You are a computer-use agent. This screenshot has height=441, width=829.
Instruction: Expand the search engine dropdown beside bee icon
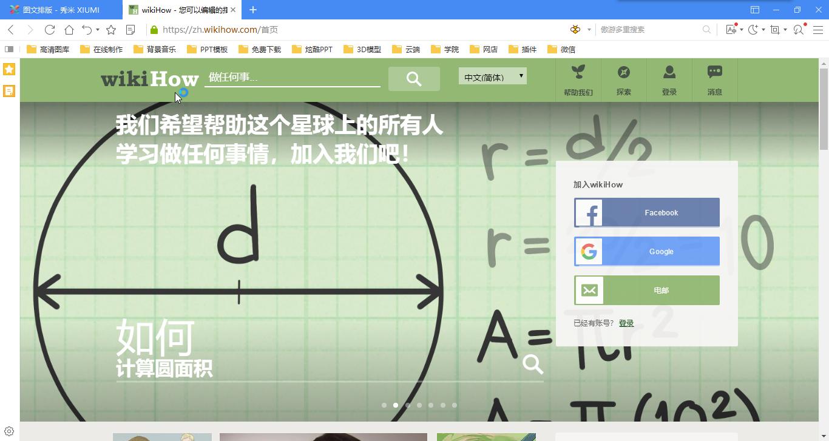(589, 29)
